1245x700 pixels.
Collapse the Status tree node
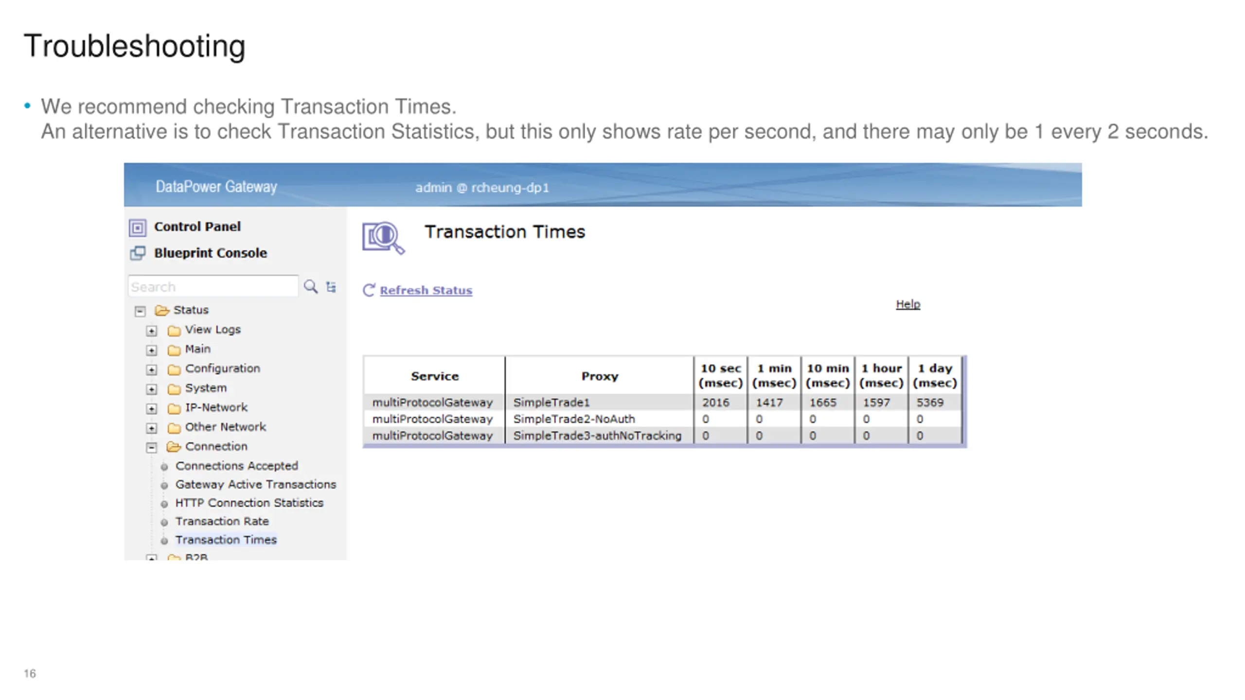coord(140,311)
